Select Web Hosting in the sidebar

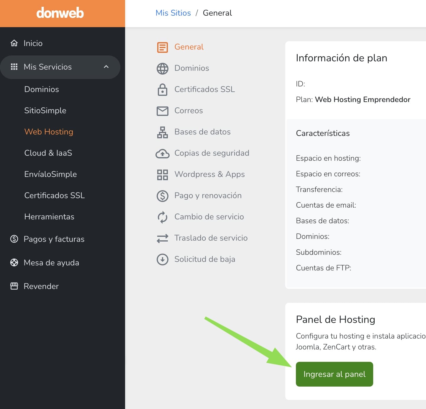pos(49,132)
